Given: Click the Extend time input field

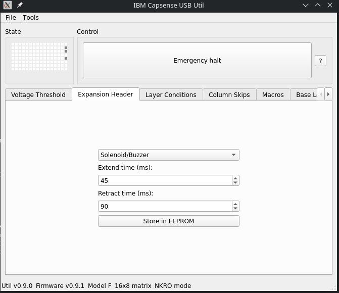Looking at the screenshot, I should pyautogui.click(x=165, y=180).
